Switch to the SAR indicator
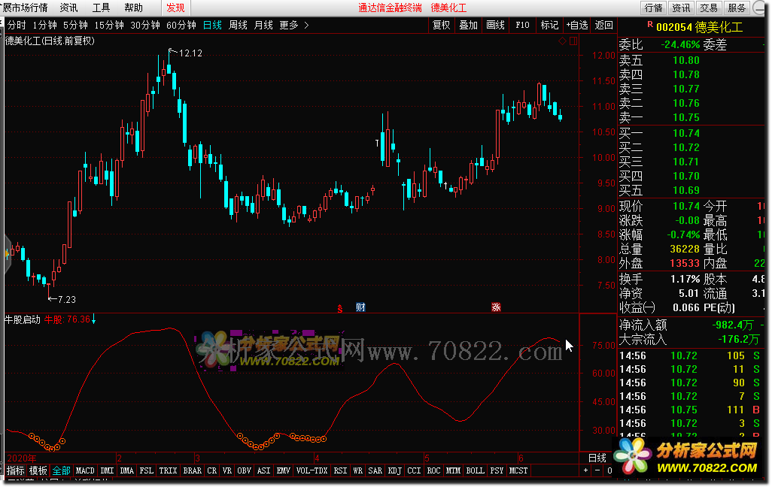 tap(375, 470)
